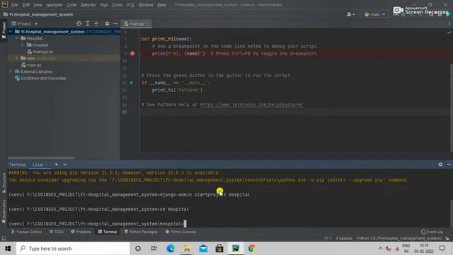Click the Collapse All icon in Project panel

point(96,23)
